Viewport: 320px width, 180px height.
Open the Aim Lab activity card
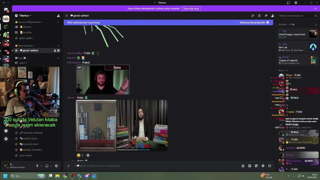(x=298, y=47)
